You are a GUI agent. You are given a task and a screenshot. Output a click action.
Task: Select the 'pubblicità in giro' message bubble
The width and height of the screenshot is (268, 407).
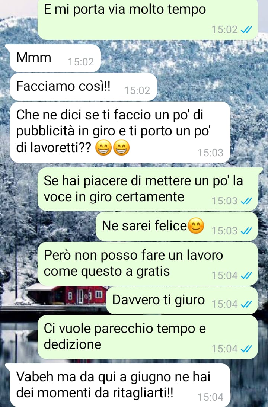(120, 132)
